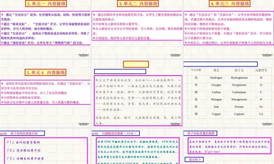Open the faded '6. 问题解答' slide title
The height and width of the screenshot is (164, 274).
click(136, 64)
